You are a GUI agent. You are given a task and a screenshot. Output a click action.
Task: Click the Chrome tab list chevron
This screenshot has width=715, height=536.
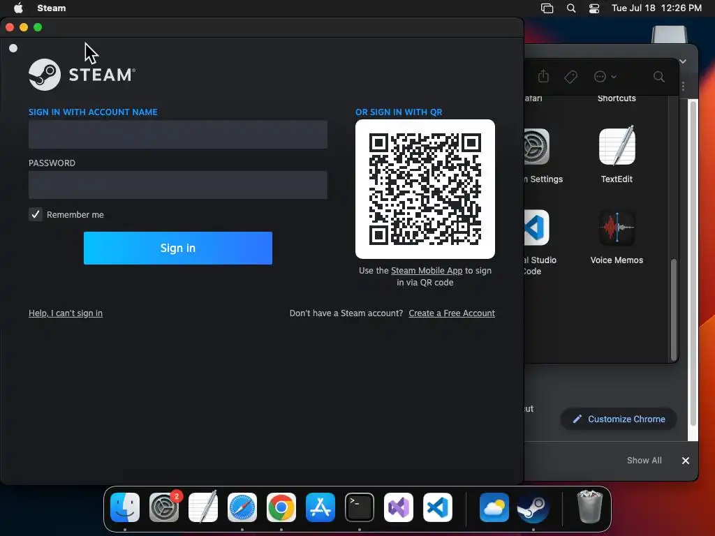[683, 61]
